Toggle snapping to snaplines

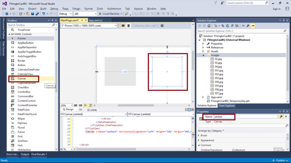tap(86, 105)
